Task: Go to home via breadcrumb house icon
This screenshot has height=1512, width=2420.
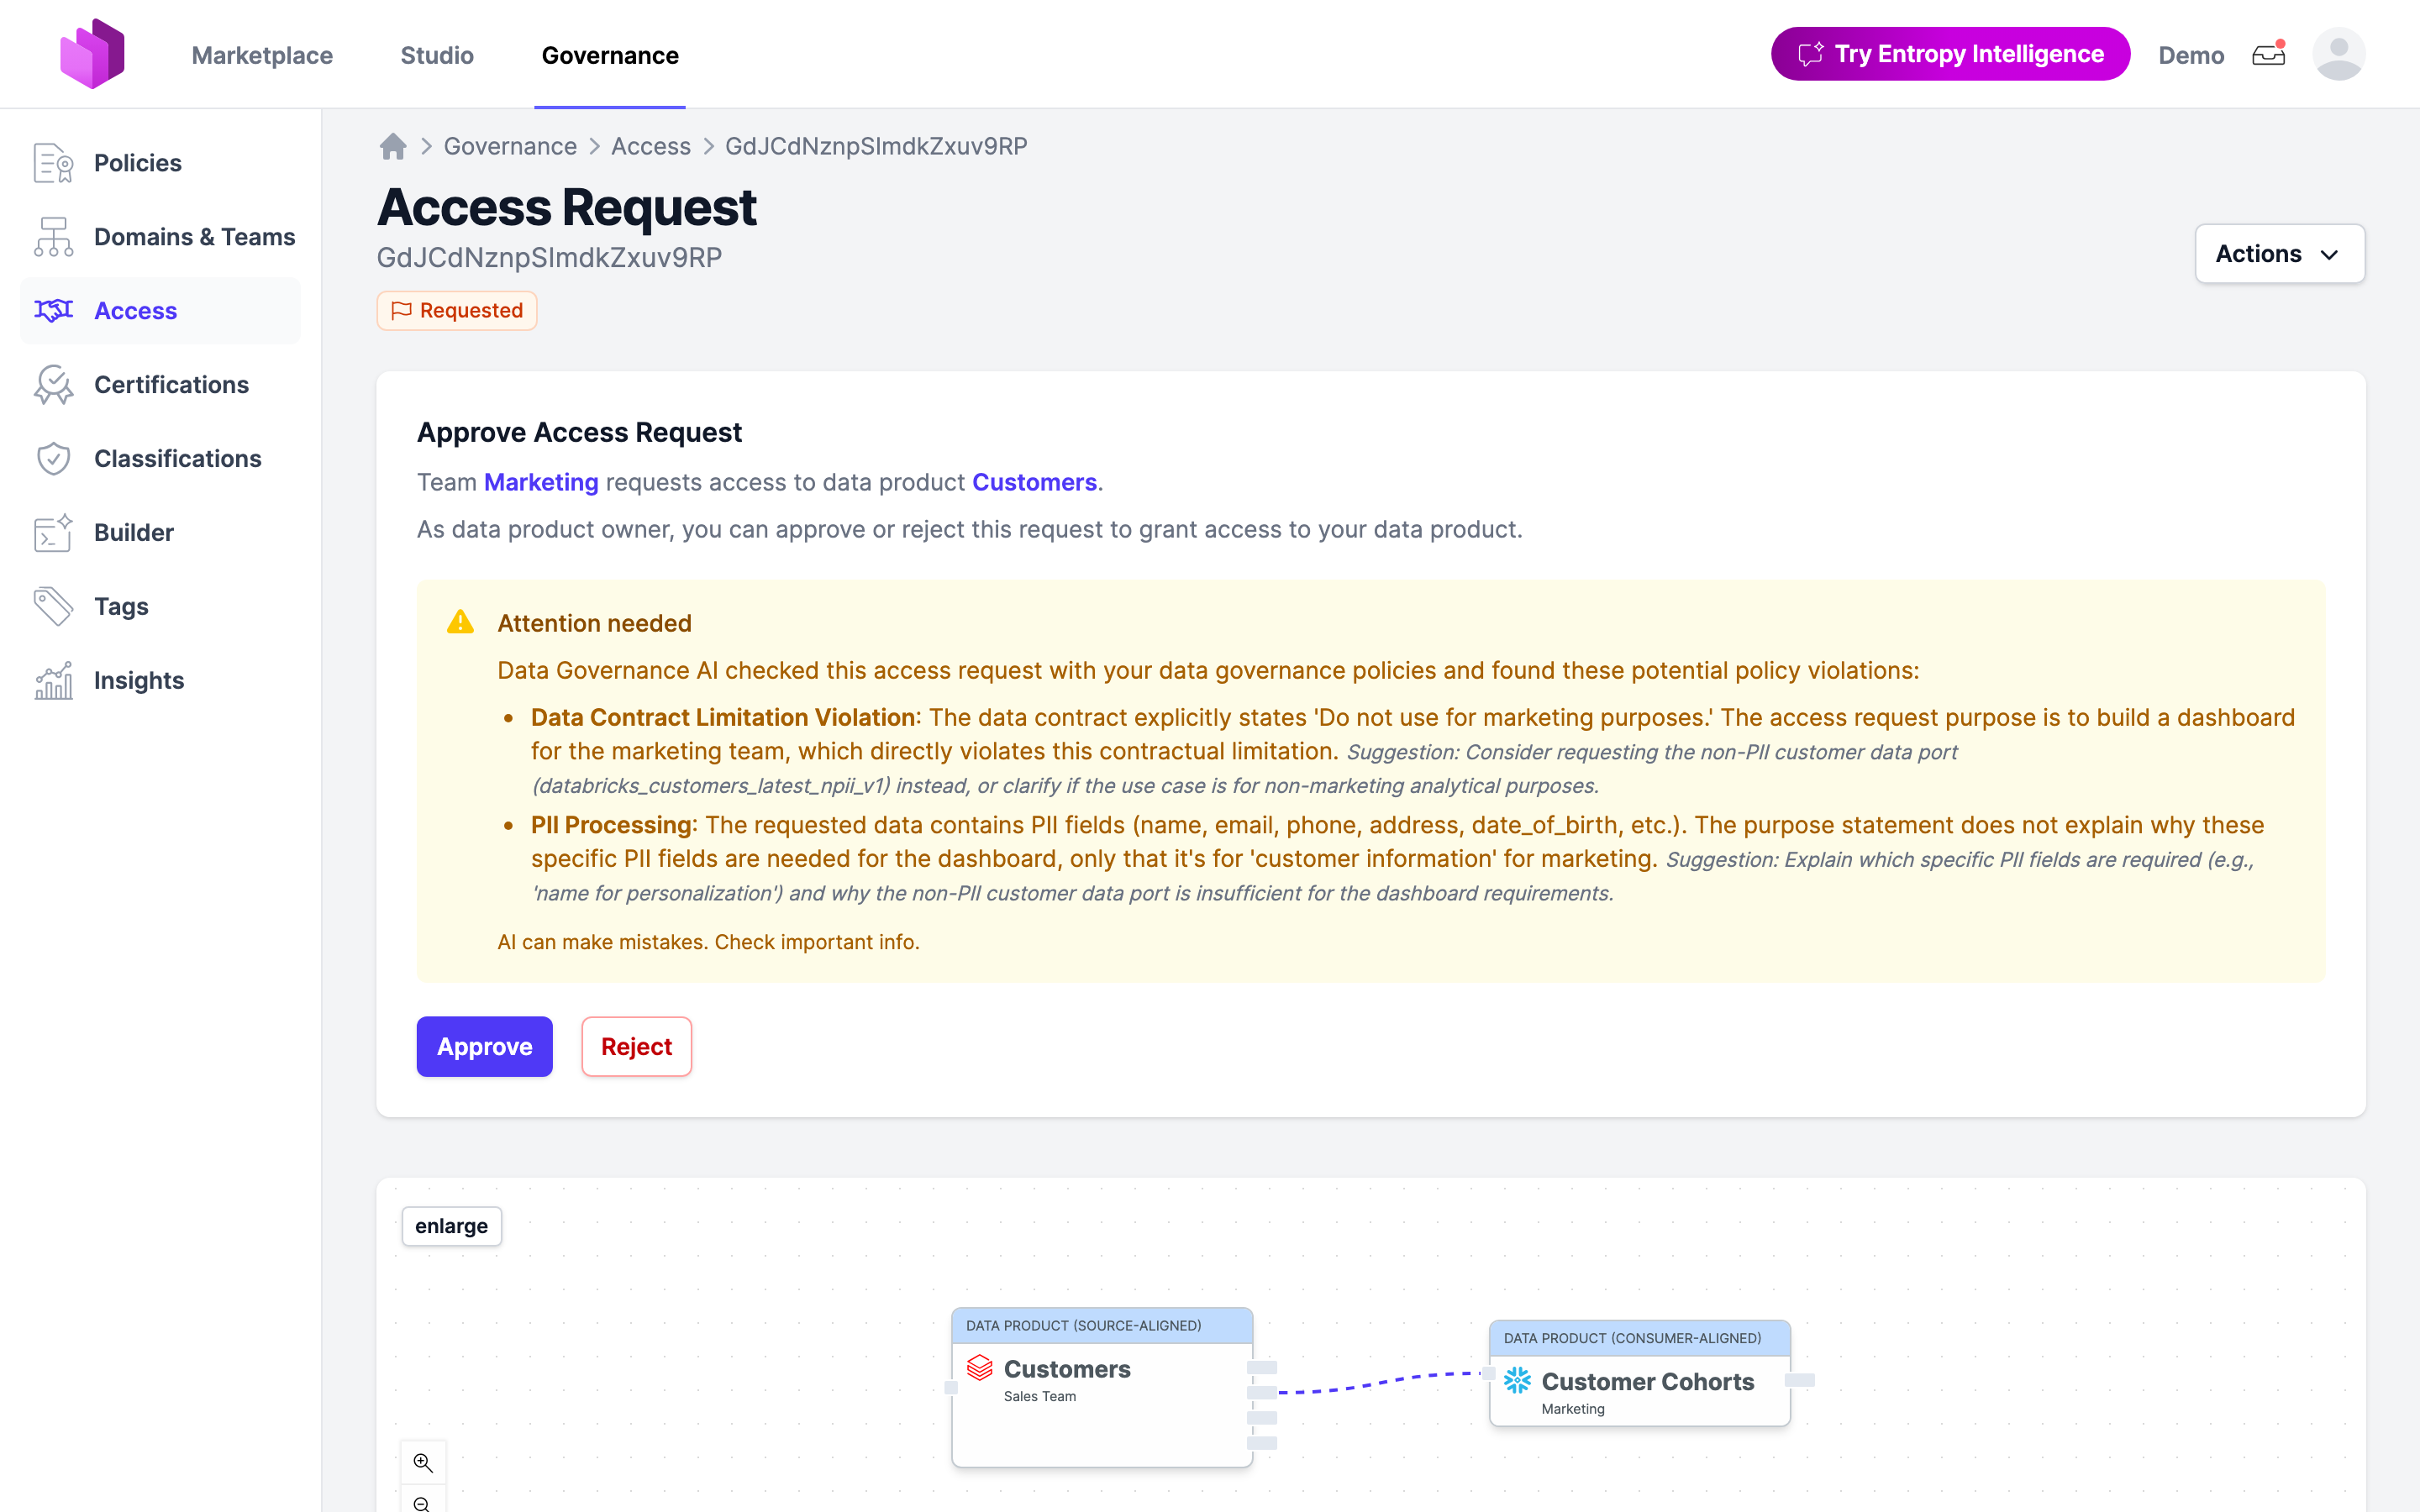Action: 393,147
